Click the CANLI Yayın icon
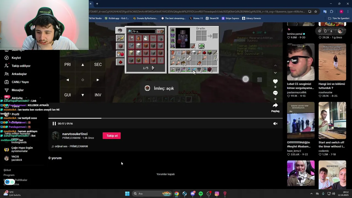The image size is (352, 198). click(x=7, y=82)
